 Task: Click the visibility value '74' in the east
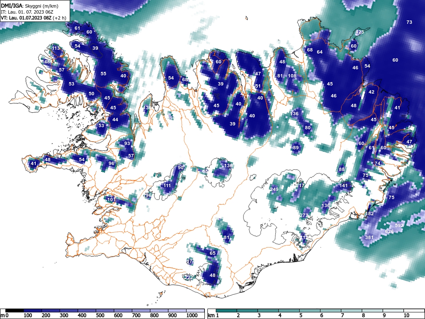(x=377, y=164)
